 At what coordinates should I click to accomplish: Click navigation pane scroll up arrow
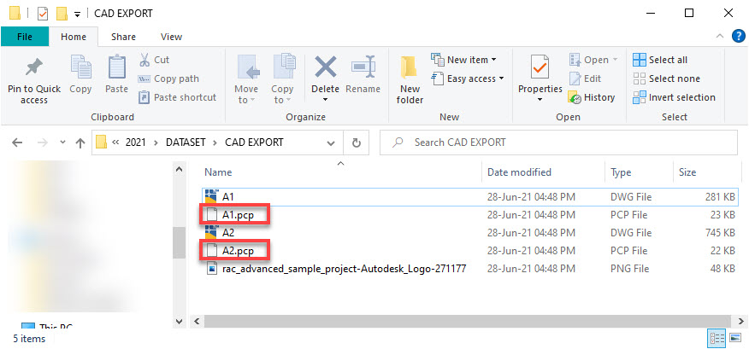[180, 169]
